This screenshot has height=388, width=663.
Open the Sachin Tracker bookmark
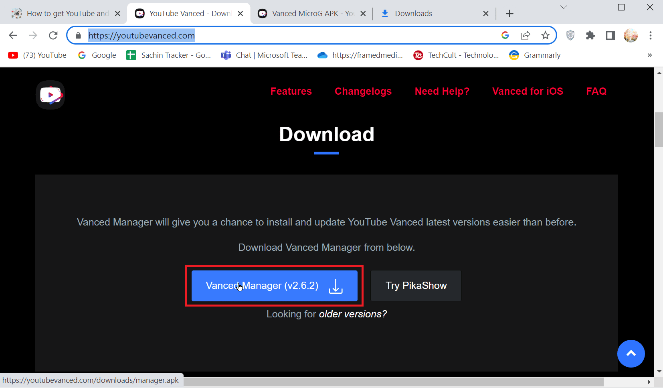point(168,55)
